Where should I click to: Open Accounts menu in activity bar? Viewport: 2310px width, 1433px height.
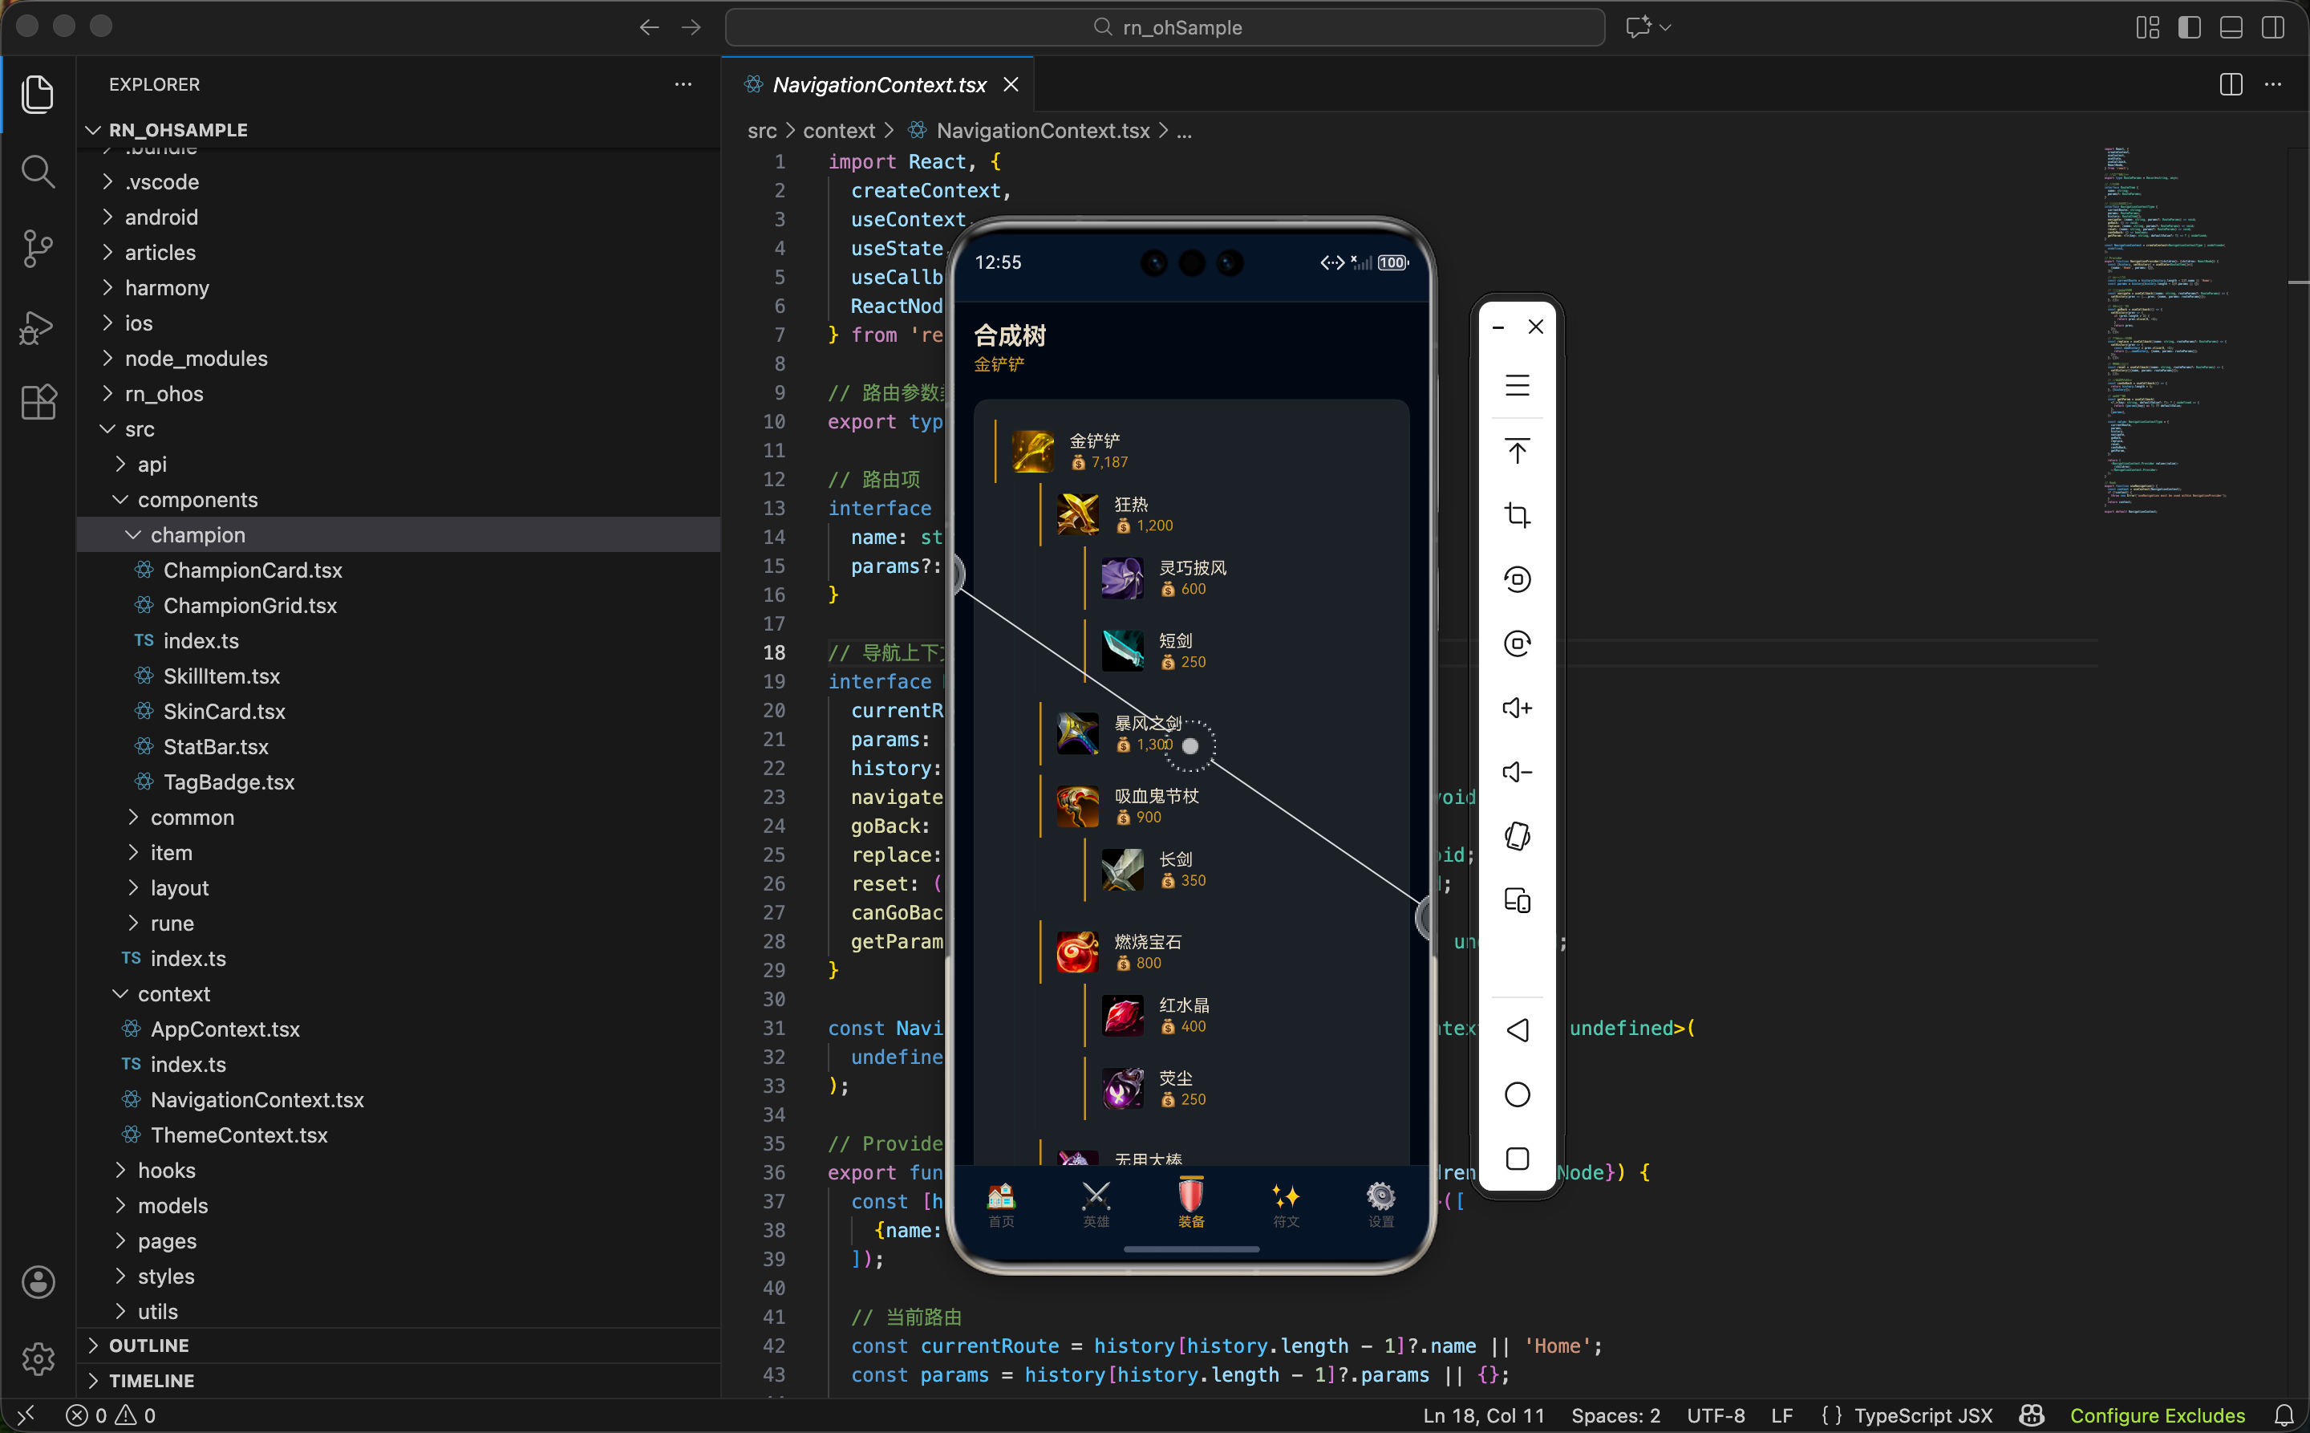click(38, 1281)
